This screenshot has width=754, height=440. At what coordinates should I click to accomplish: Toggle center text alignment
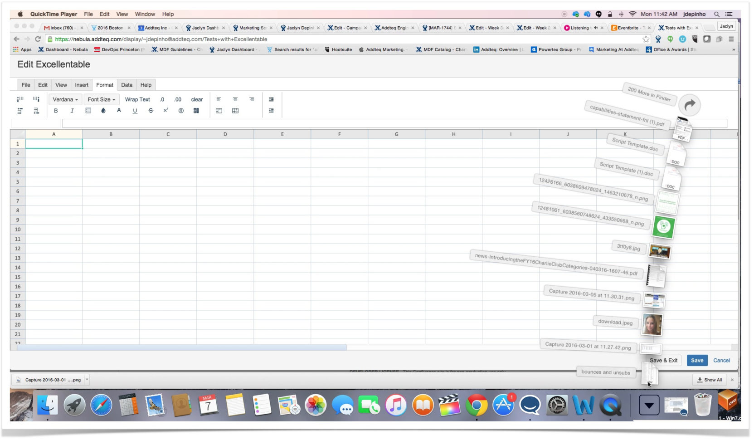click(235, 99)
